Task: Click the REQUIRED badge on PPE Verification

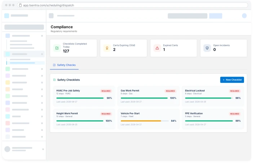Action: click(235, 114)
